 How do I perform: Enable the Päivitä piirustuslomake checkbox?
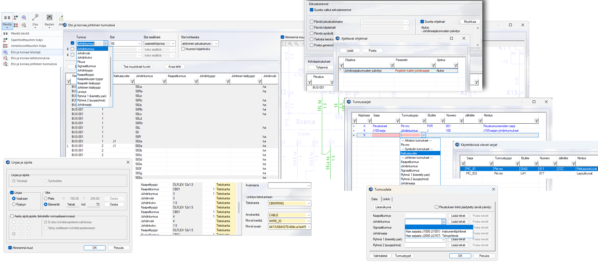point(311,22)
